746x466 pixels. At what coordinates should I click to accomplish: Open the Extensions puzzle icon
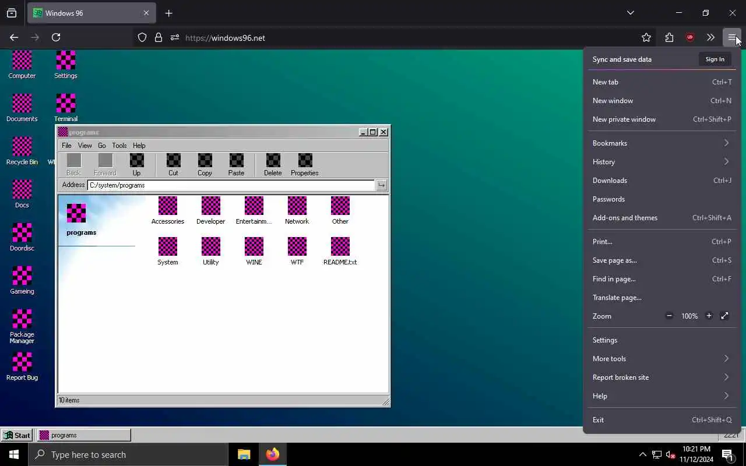click(x=669, y=37)
